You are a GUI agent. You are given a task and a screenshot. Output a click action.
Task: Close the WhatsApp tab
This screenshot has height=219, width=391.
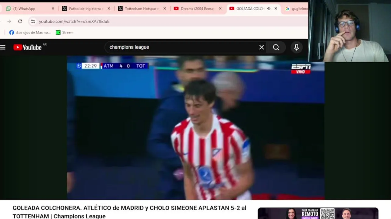pyautogui.click(x=53, y=9)
